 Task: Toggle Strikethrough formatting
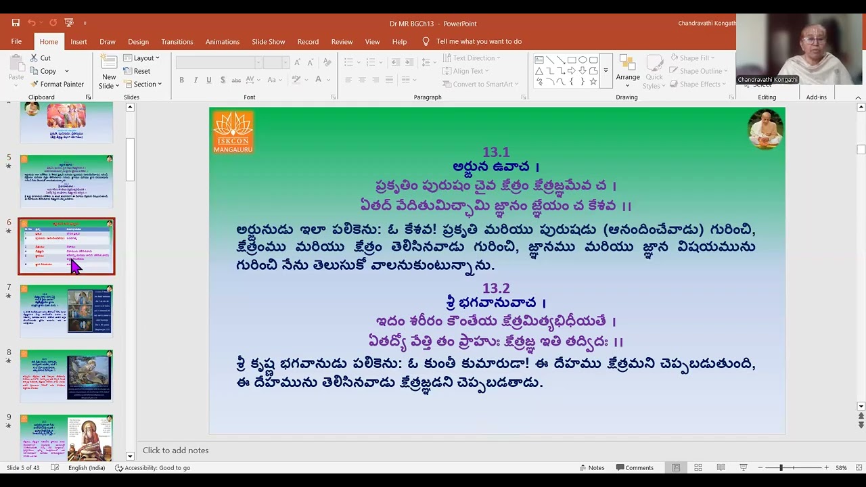(236, 80)
